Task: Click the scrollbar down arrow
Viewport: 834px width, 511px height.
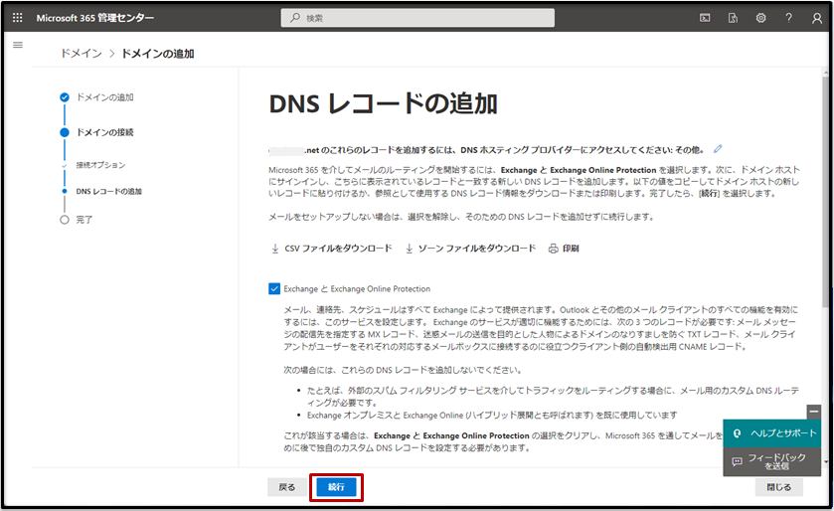Action: click(x=826, y=462)
